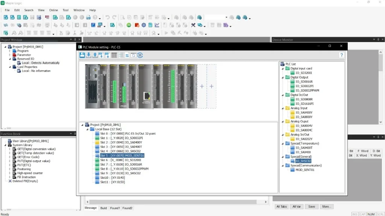Switch to module rack view icon

pos(114,55)
